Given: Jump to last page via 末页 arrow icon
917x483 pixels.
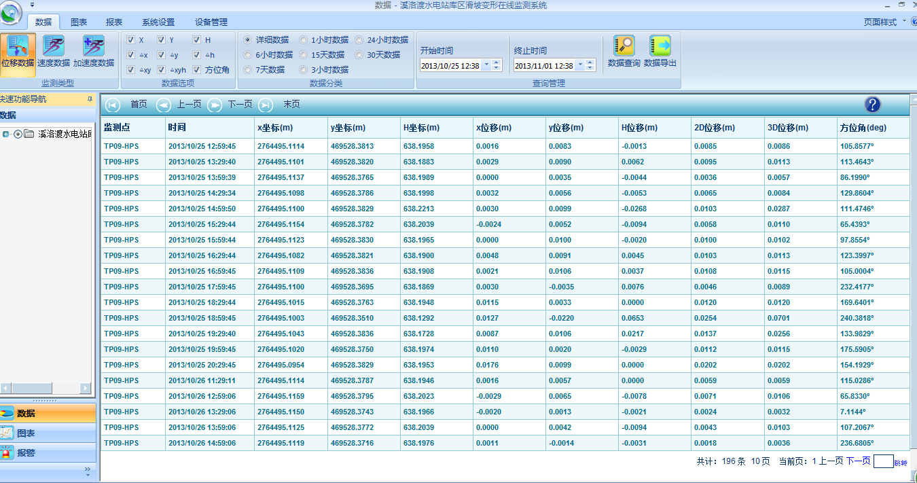Looking at the screenshot, I should [x=266, y=105].
